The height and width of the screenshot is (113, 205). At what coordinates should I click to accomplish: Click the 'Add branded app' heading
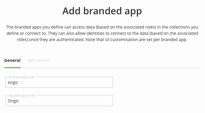click(x=102, y=11)
